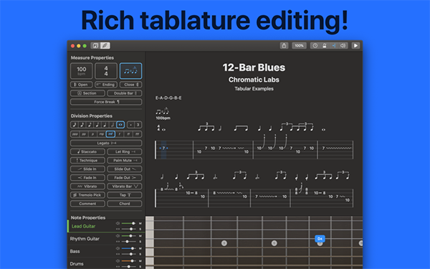Select the fifth note duration icon
Screen dimensions: 430x269
pyautogui.click(x=105, y=125)
